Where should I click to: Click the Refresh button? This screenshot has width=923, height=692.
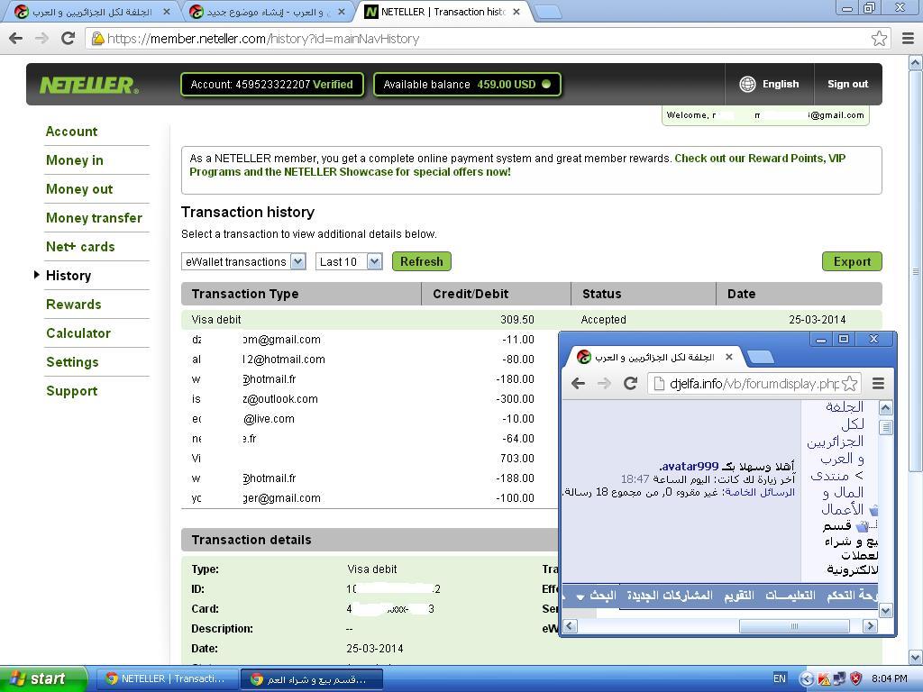(x=422, y=262)
